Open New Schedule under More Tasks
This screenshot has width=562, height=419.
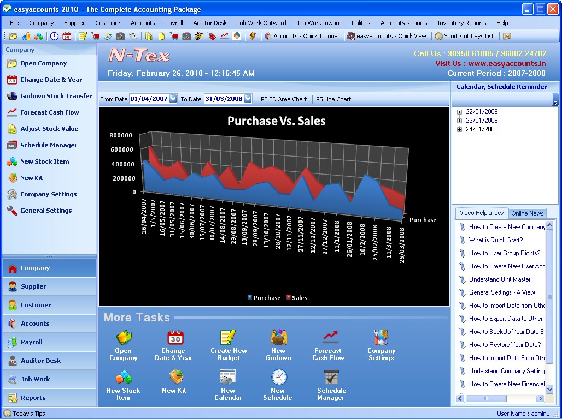278,385
